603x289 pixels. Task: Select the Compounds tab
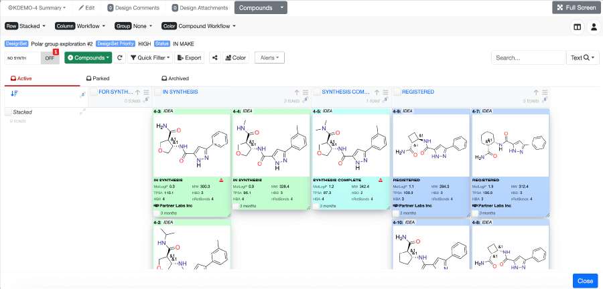click(x=256, y=7)
